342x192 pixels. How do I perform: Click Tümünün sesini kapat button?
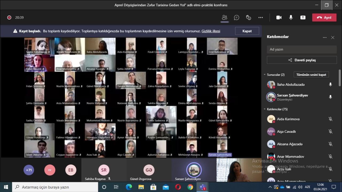[x=311, y=75]
